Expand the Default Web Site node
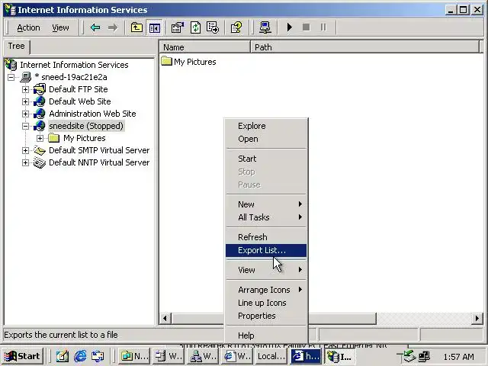The height and width of the screenshot is (366, 488). pyautogui.click(x=25, y=101)
